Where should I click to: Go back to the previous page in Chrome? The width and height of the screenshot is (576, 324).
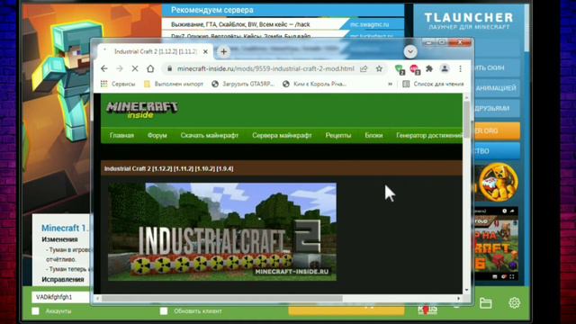pyautogui.click(x=104, y=68)
